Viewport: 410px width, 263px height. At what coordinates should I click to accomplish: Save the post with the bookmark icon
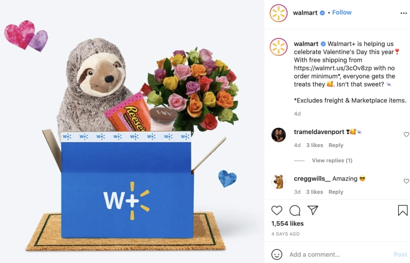point(403,210)
